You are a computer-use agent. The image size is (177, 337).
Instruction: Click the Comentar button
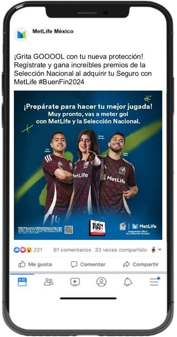click(x=88, y=264)
